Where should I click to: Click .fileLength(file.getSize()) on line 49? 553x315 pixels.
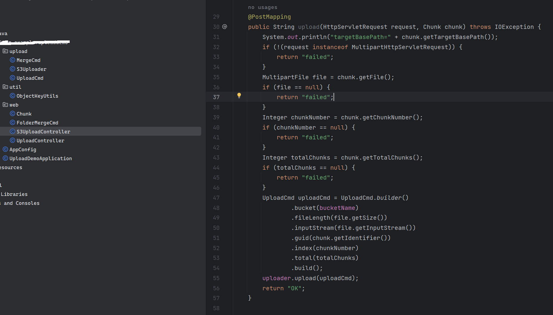coord(339,218)
